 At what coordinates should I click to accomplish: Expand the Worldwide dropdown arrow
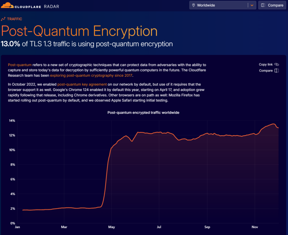(252, 5)
